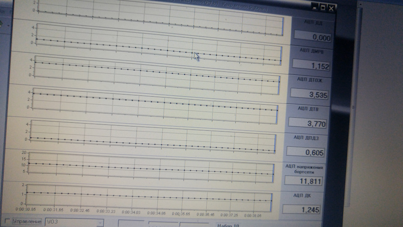
Task: Click inside the АЦП ДТВ graph
Action: pos(155,106)
